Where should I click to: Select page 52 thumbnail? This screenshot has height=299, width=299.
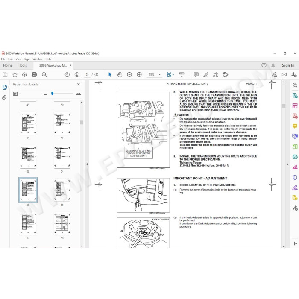(x=62, y=123)
